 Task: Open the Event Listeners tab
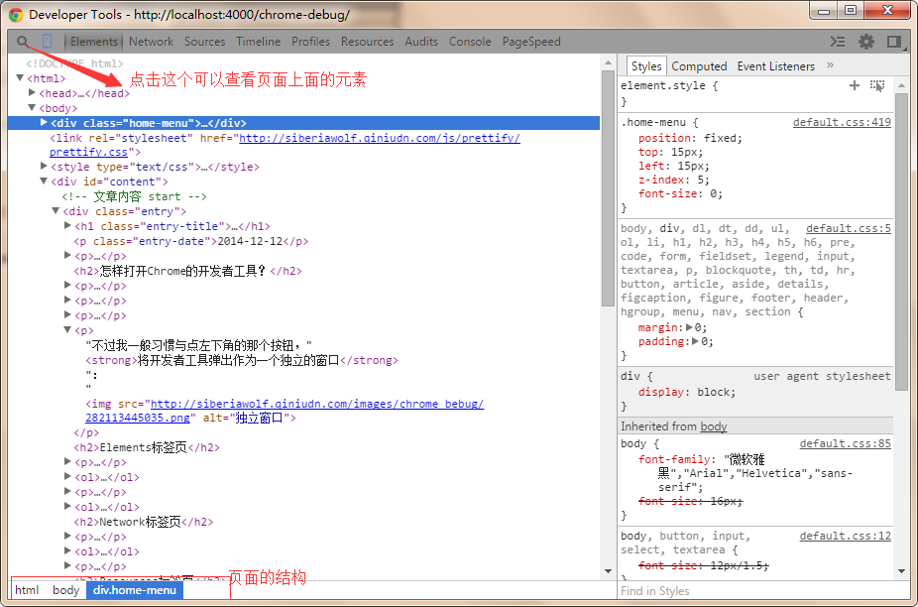click(x=775, y=66)
